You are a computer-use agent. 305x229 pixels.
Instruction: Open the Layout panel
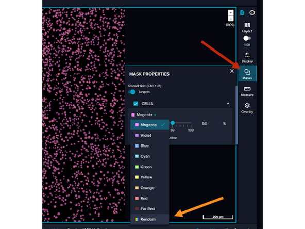pos(247,27)
